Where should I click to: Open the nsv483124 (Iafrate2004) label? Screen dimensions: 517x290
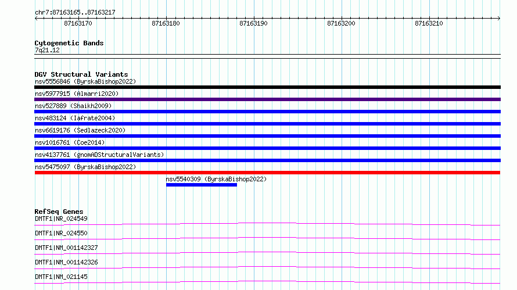[75, 118]
